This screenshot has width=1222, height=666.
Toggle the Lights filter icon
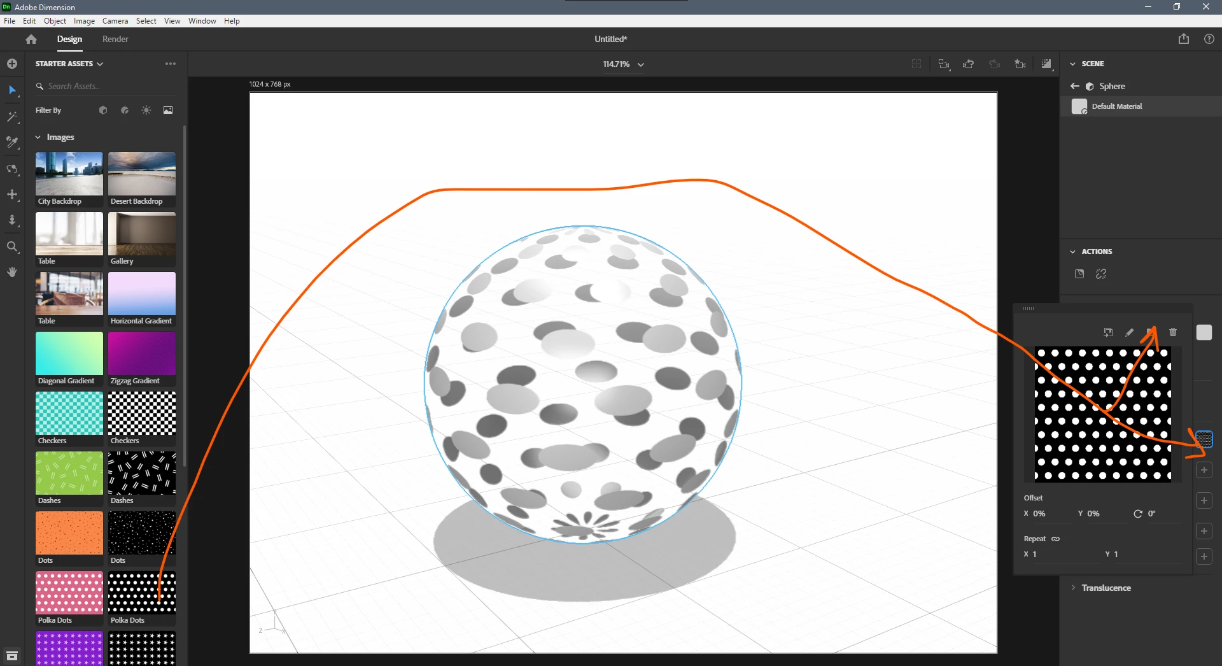146,110
